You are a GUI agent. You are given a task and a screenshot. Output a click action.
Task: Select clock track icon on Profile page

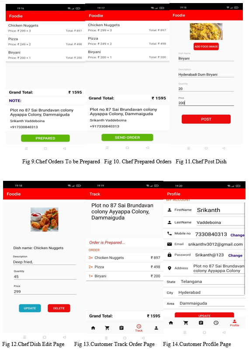click(216, 323)
